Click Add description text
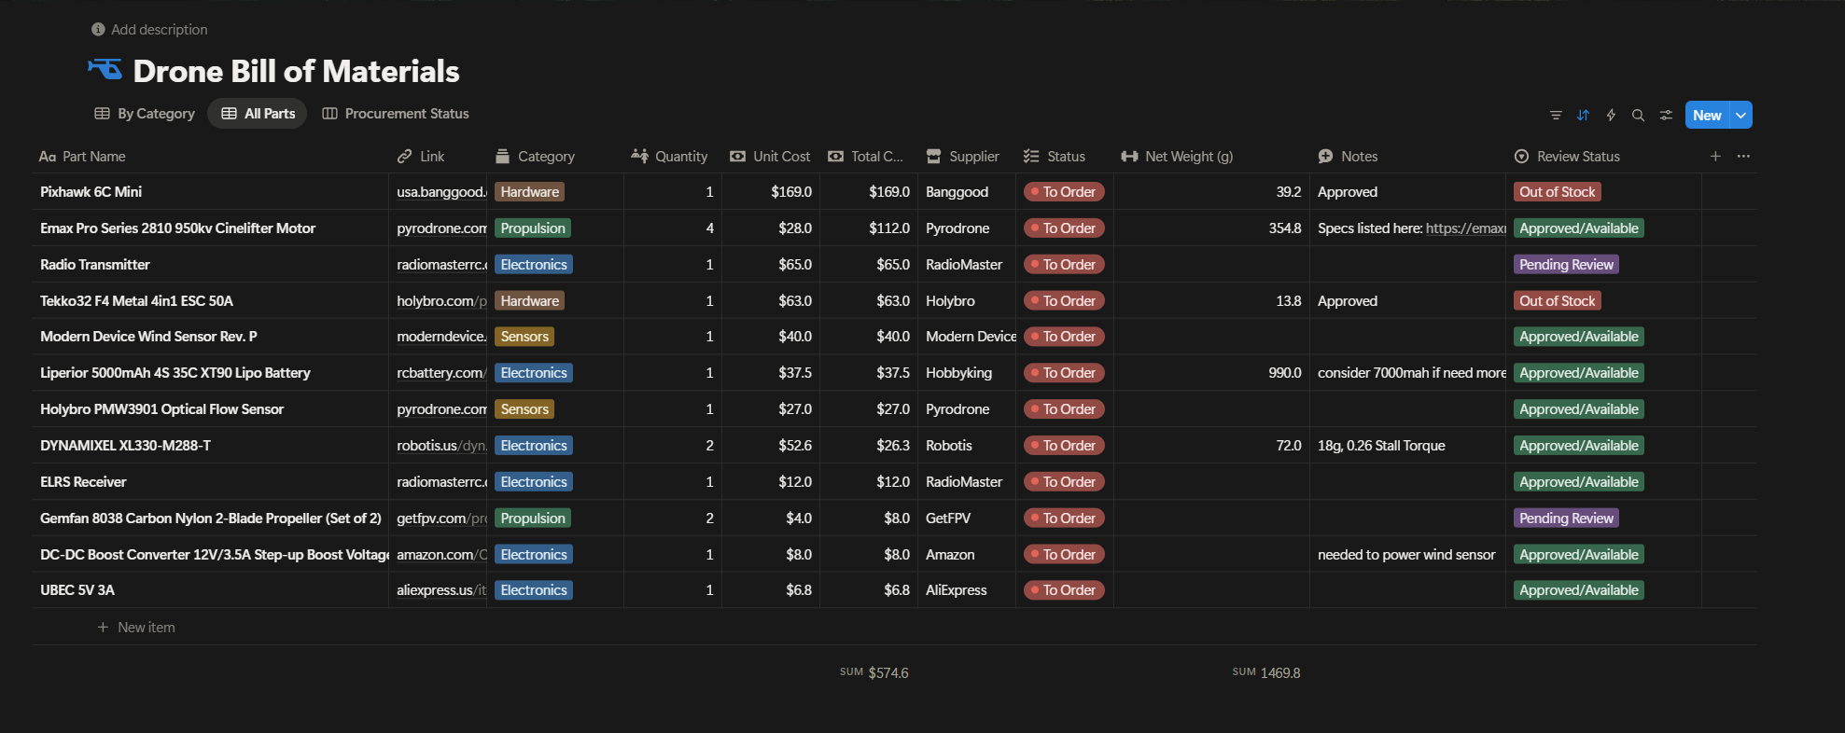Screen dimensions: 1845x733 coord(159,30)
